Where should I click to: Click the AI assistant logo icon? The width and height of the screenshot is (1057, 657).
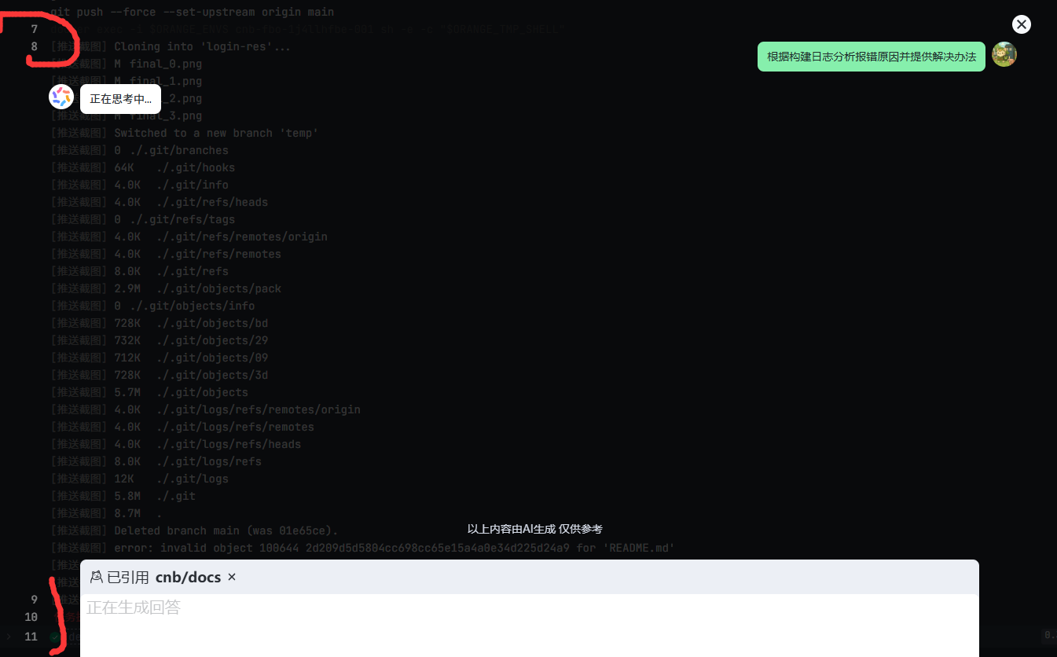[x=61, y=97]
